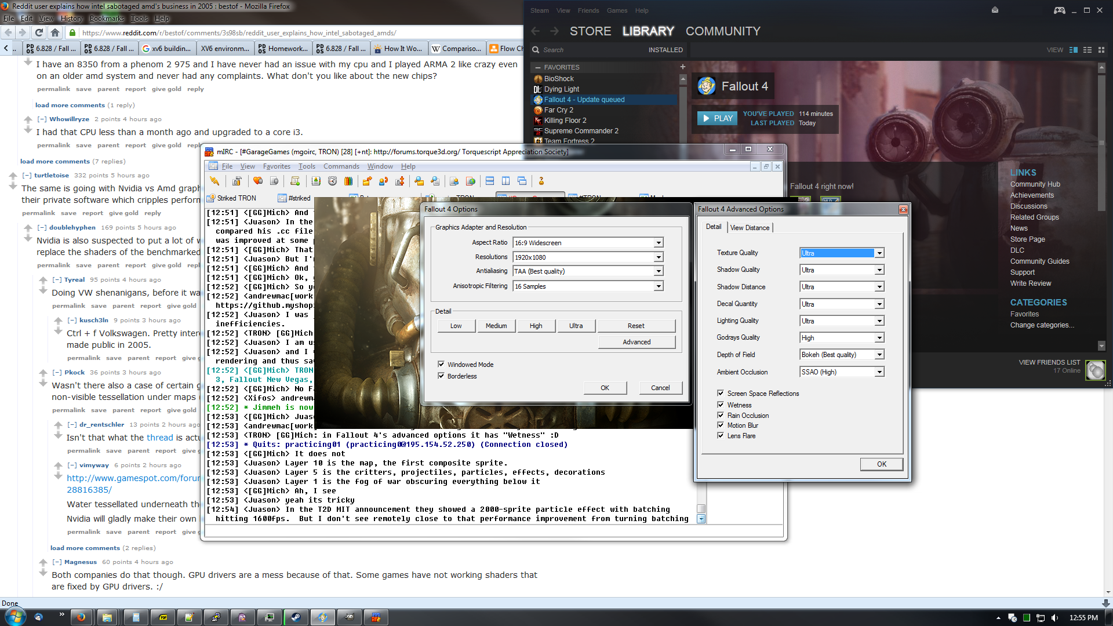This screenshot has height=626, width=1113.
Task: Open mIRC Address Book icon
Action: 316,181
